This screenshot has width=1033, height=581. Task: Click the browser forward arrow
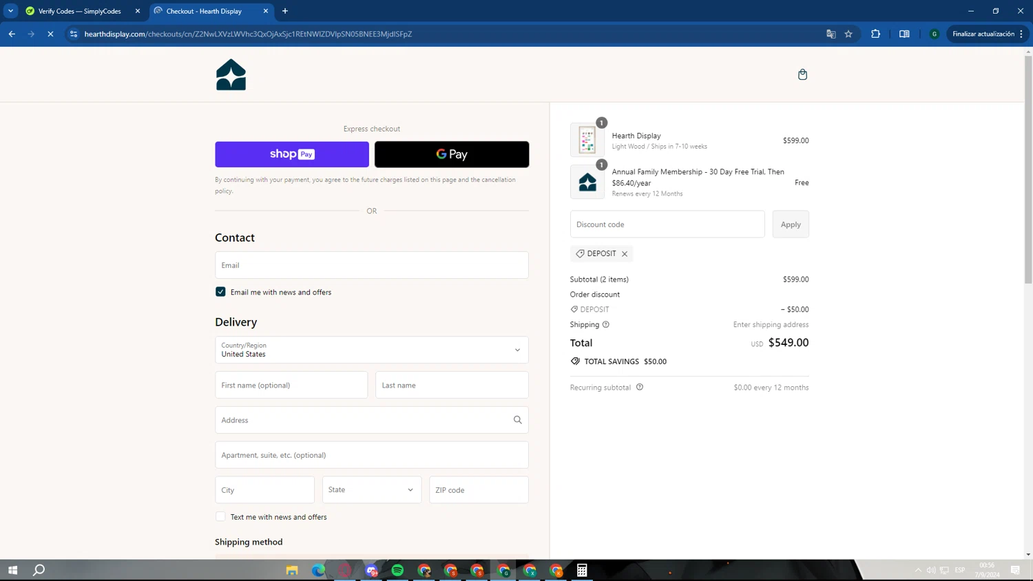[x=31, y=34]
